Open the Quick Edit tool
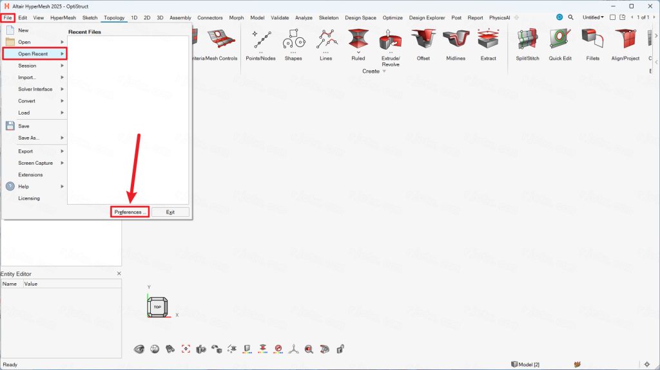Screen dimensions: 660x370 (x=559, y=41)
